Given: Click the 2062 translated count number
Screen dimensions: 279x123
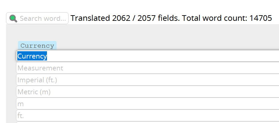Looking at the screenshot, I should click(x=121, y=18).
